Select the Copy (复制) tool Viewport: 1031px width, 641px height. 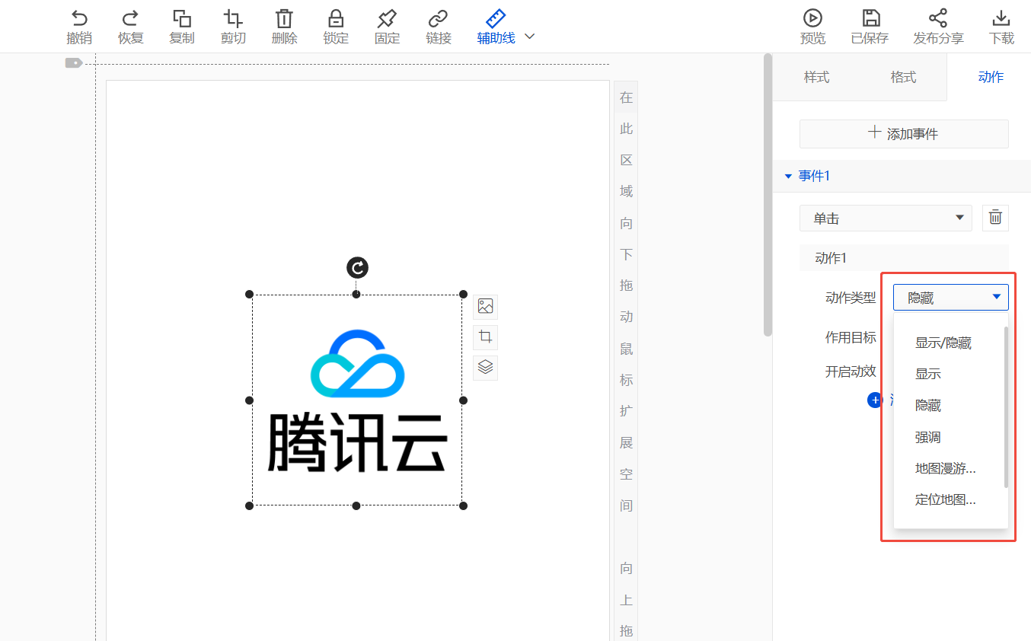coord(182,19)
